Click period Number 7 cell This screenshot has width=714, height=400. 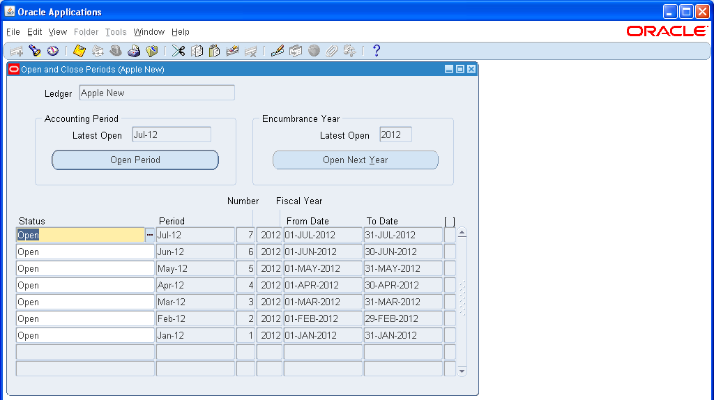tap(246, 236)
